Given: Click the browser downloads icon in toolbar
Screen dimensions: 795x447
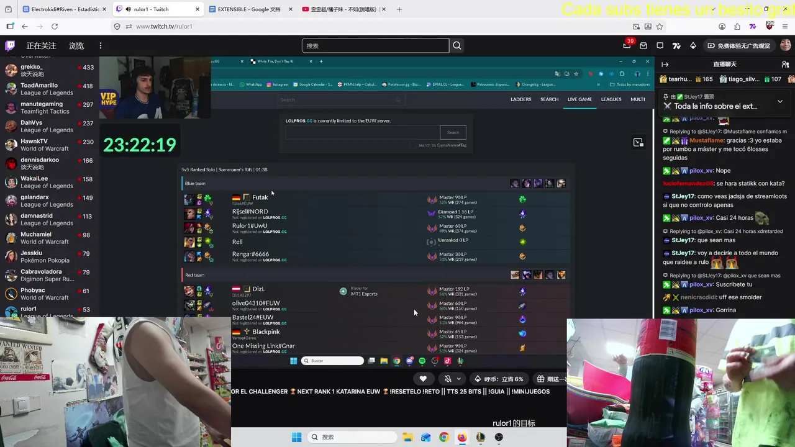Looking at the screenshot, I should [648, 26].
